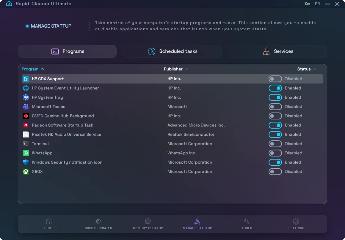Select Windows Security notification icon name
This screenshot has height=240, width=345.
(67, 162)
